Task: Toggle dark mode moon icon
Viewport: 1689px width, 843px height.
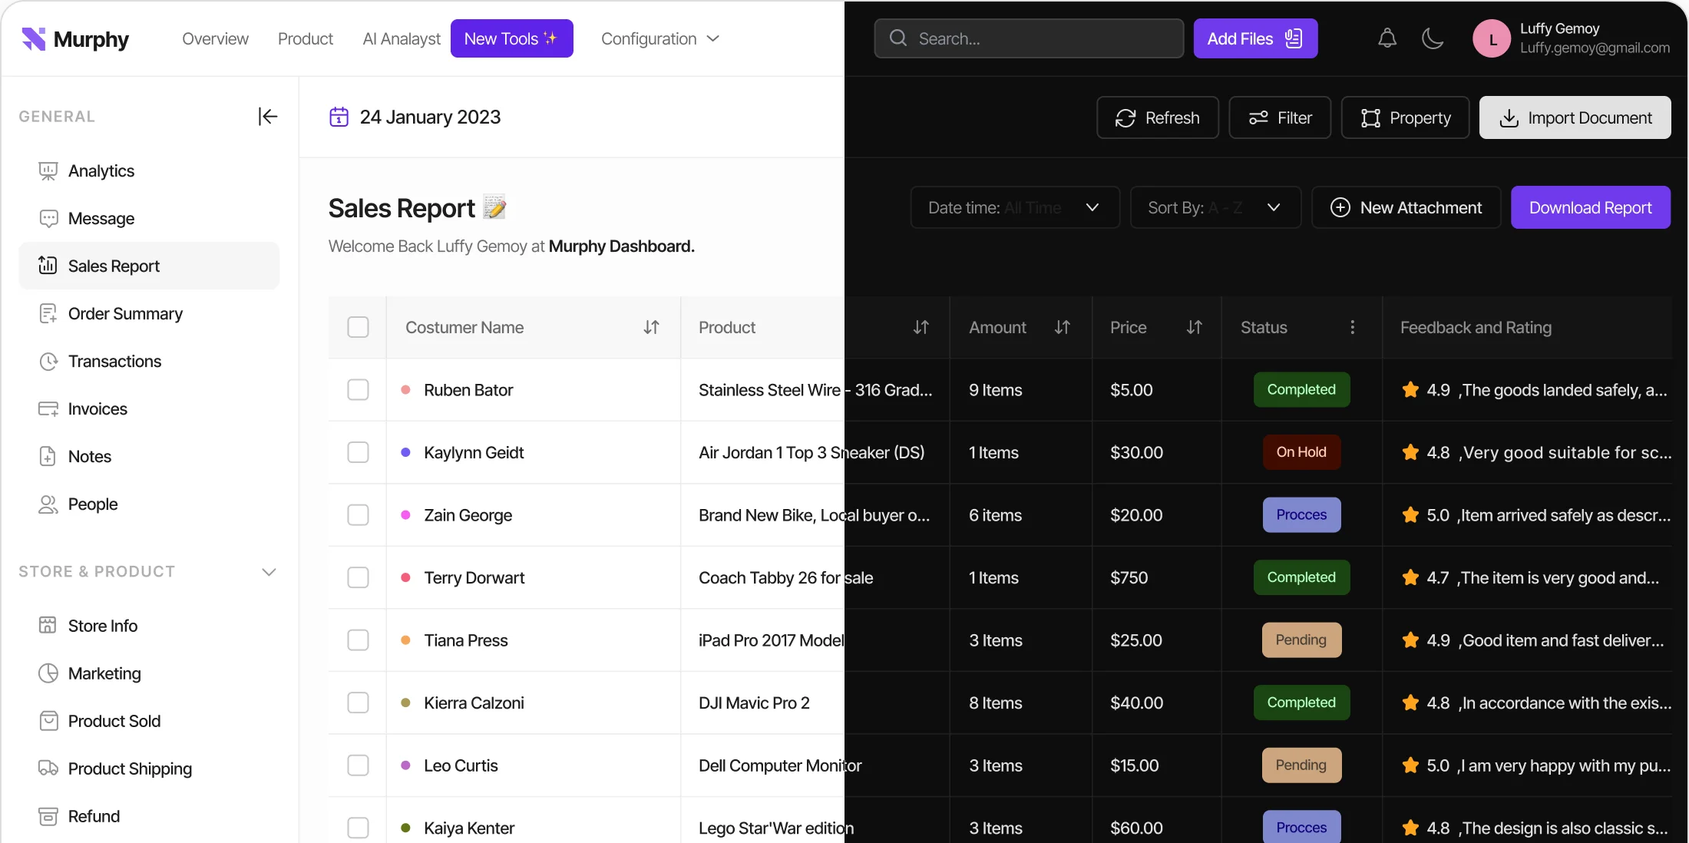Action: click(1432, 38)
